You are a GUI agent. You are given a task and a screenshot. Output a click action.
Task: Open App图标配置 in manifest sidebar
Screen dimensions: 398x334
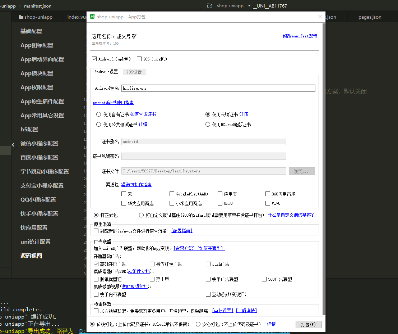pyautogui.click(x=37, y=45)
